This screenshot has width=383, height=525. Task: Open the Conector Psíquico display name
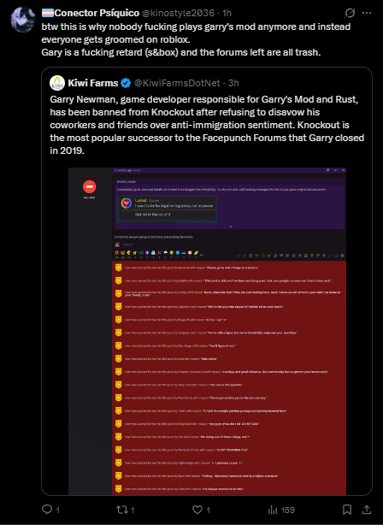point(97,13)
